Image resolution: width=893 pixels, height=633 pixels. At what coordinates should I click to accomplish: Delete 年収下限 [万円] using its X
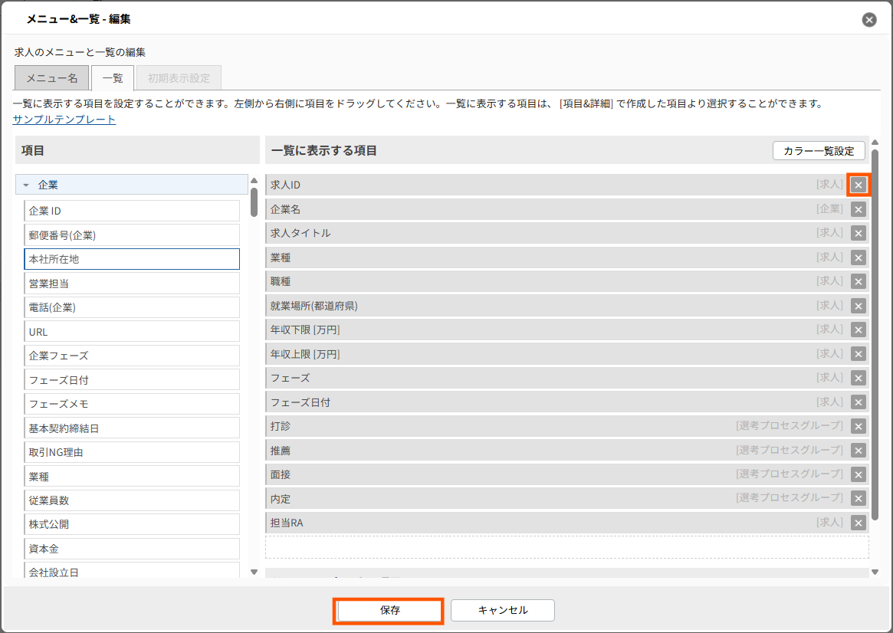click(859, 330)
